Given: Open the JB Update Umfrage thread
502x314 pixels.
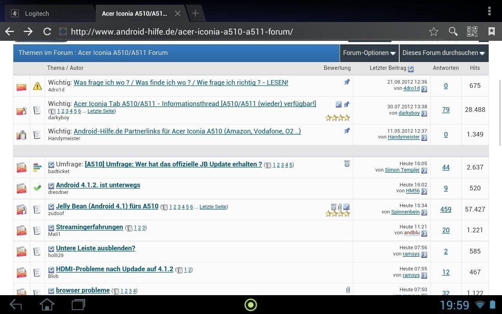Looking at the screenshot, I should point(173,164).
